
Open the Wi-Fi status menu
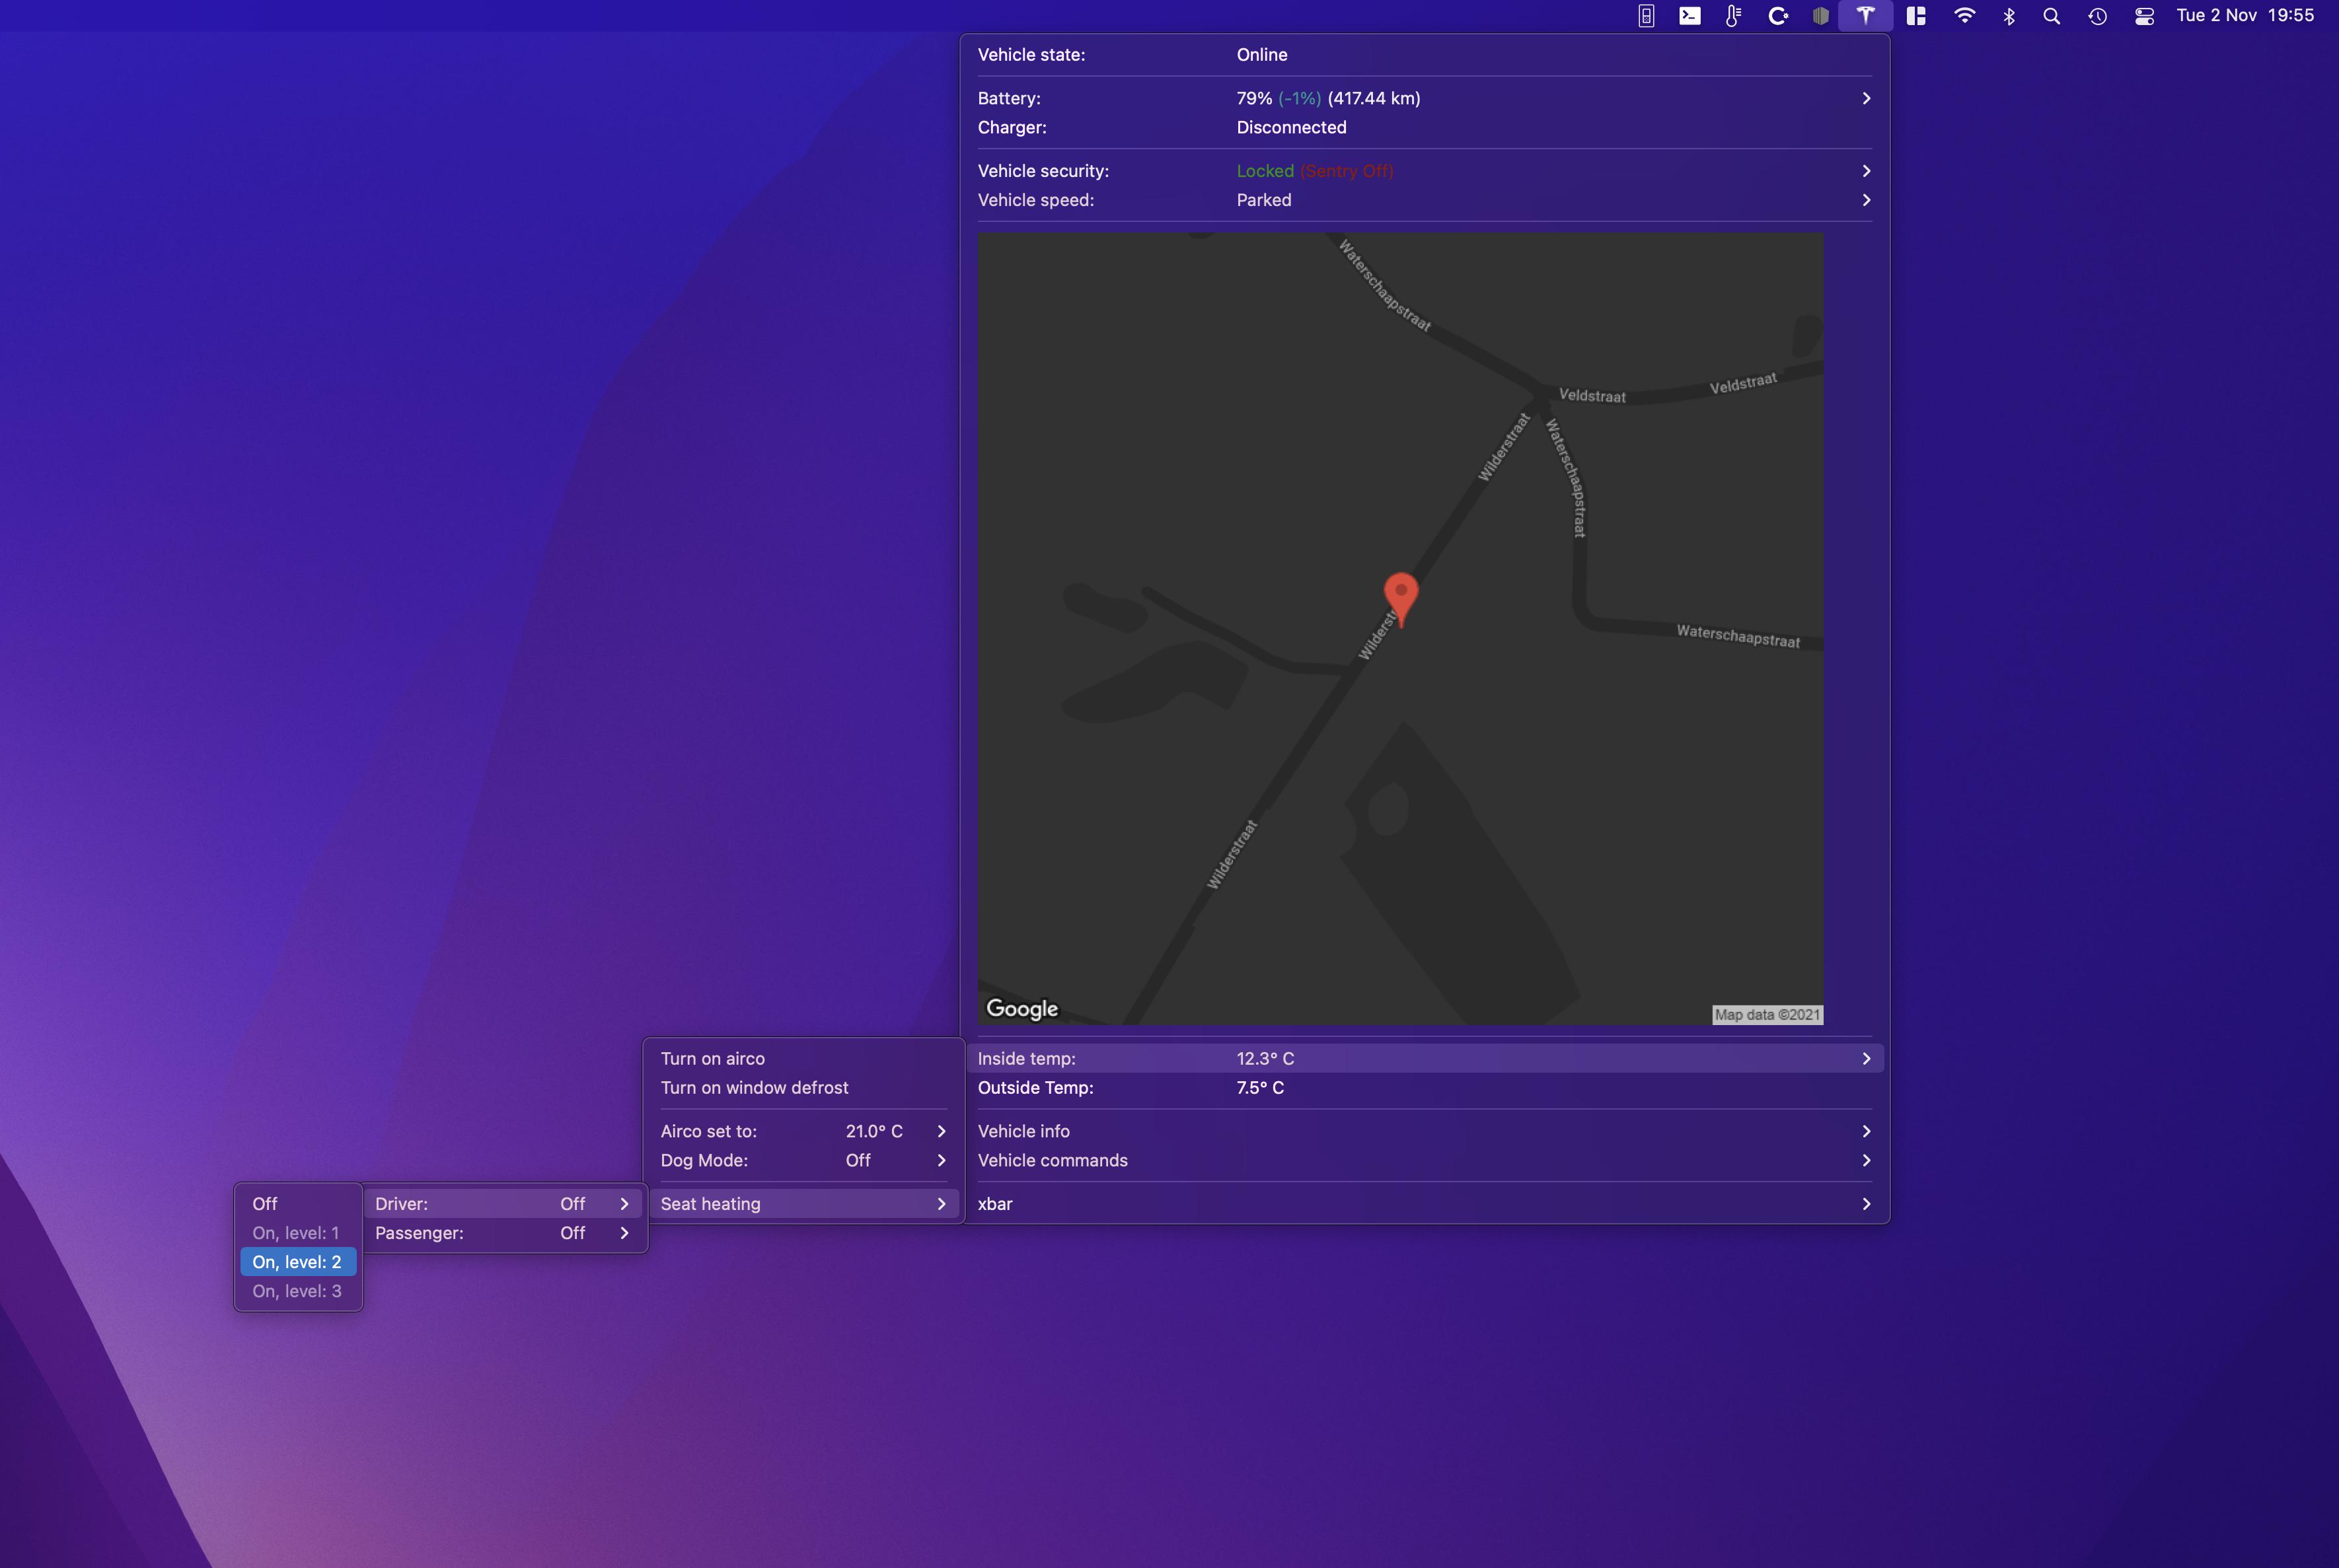(1964, 16)
